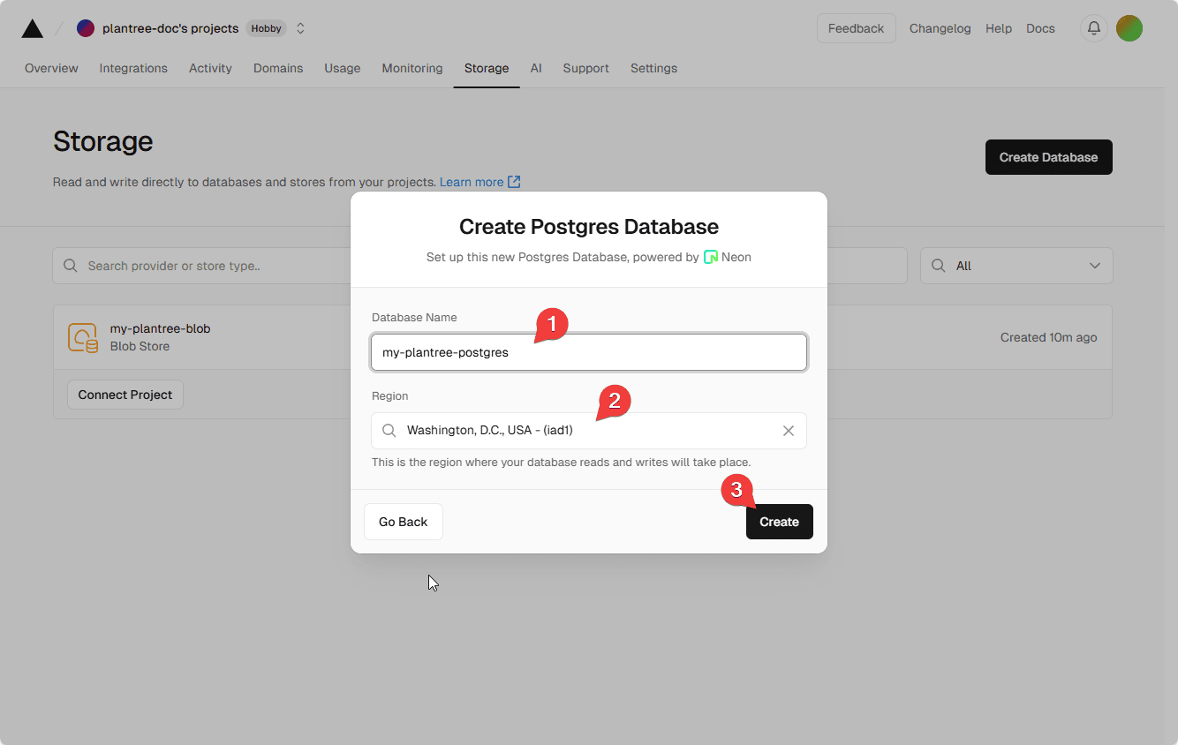1178x745 pixels.
Task: Click the plantree-doc team avatar icon
Action: coord(86,28)
